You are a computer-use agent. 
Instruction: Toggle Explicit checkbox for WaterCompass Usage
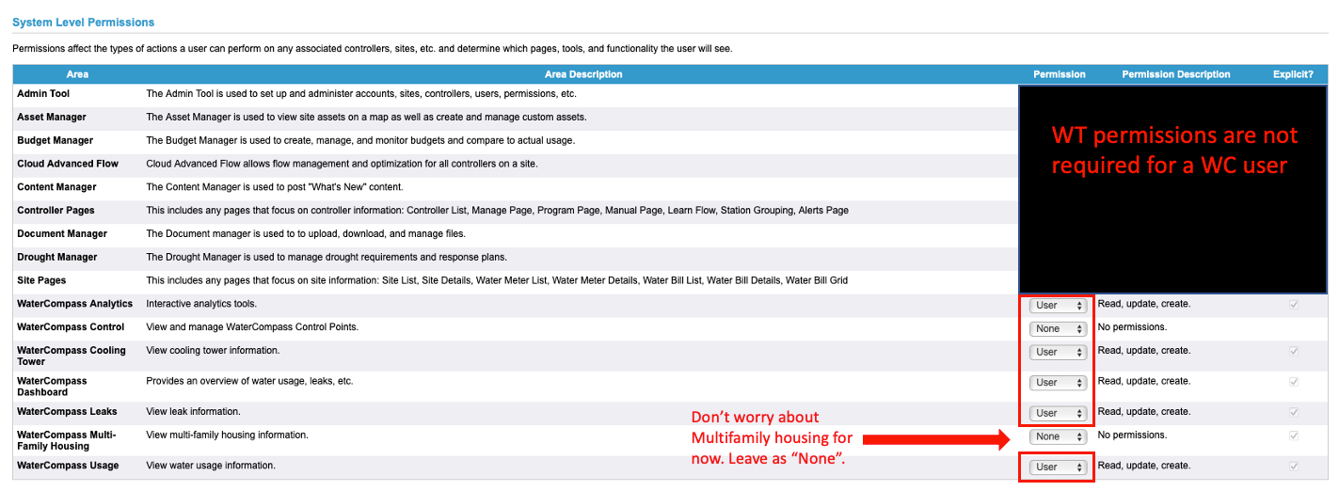tap(1293, 466)
